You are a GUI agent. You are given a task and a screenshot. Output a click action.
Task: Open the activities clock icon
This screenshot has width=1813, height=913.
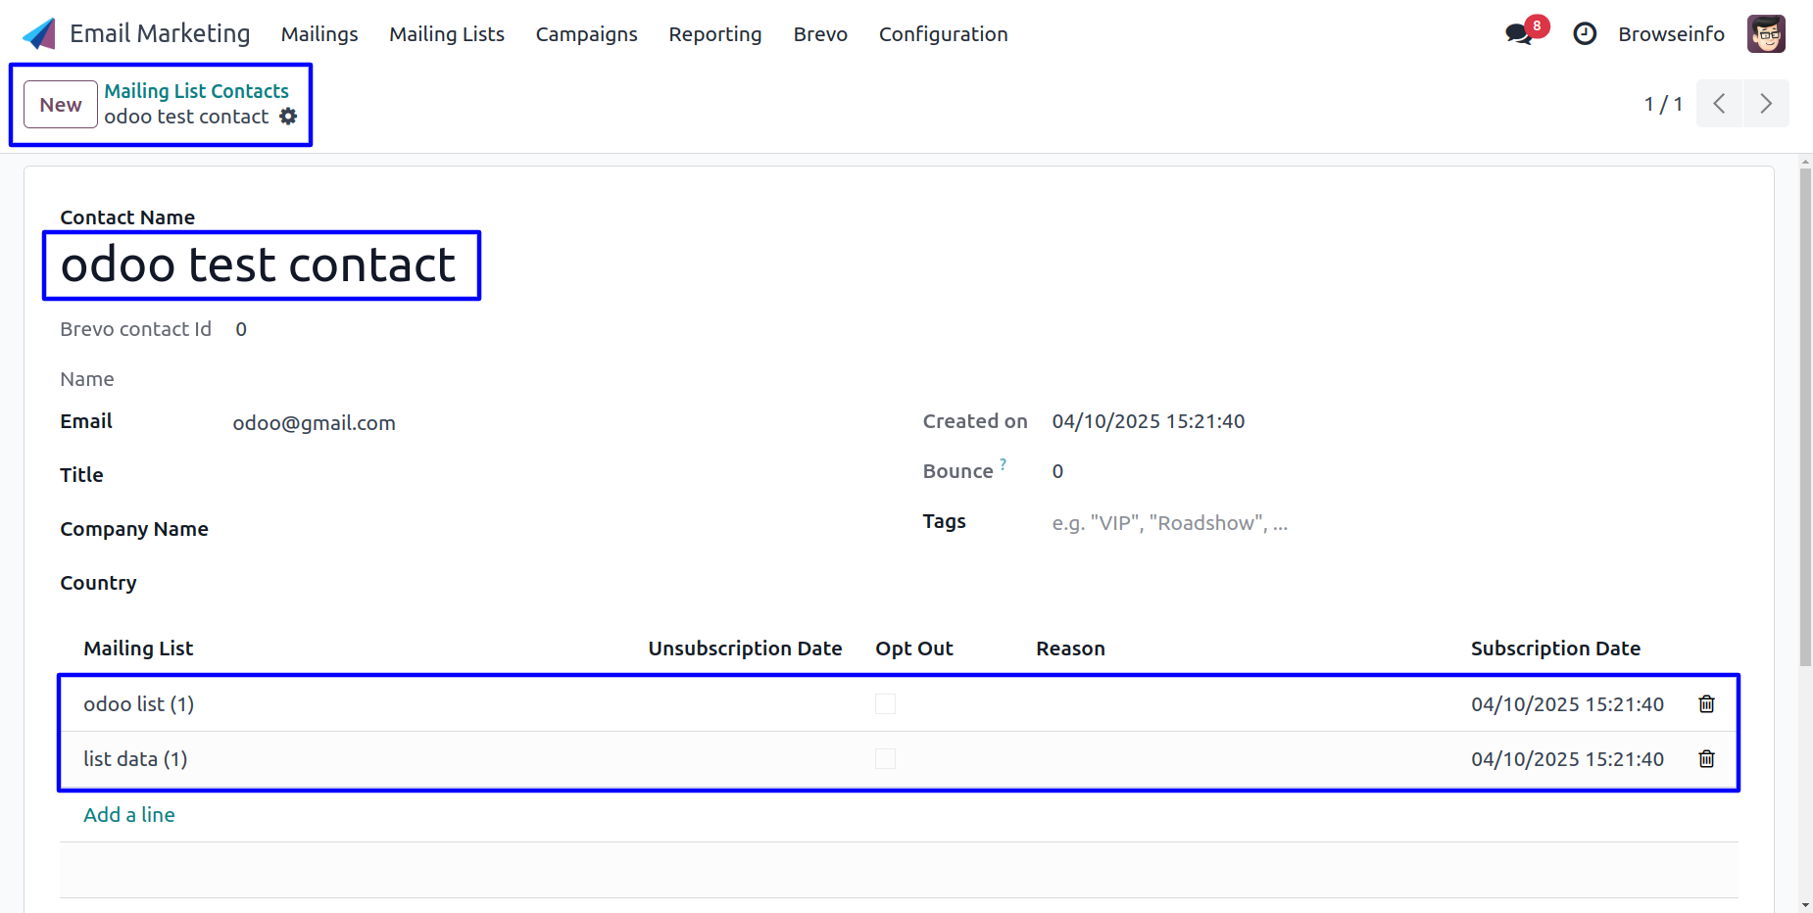point(1585,34)
